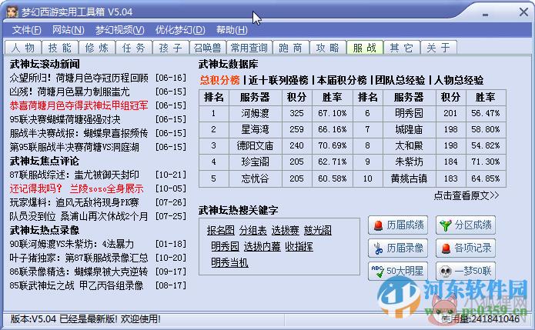The width and height of the screenshot is (535, 330).
Task: Open video 86联录像精选:蝴蝶泉被大克逆转
Action: pyautogui.click(x=79, y=272)
